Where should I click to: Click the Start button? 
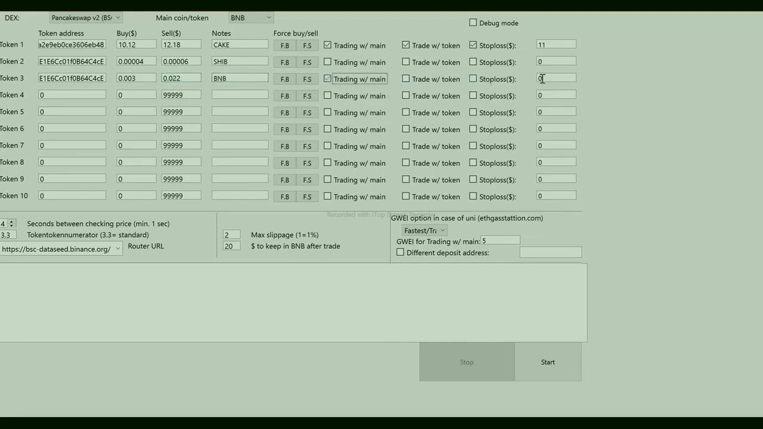click(x=548, y=362)
